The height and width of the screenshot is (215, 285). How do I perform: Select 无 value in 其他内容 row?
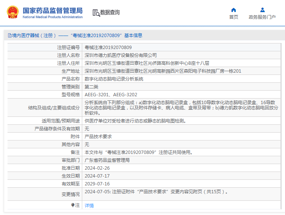pos(87,145)
